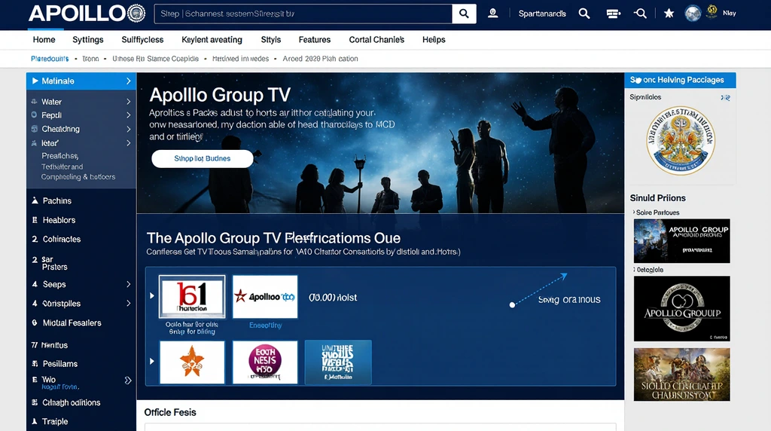Viewport: 771px width, 431px height.
Task: Click play arrow beside orange star row
Action: (152, 361)
